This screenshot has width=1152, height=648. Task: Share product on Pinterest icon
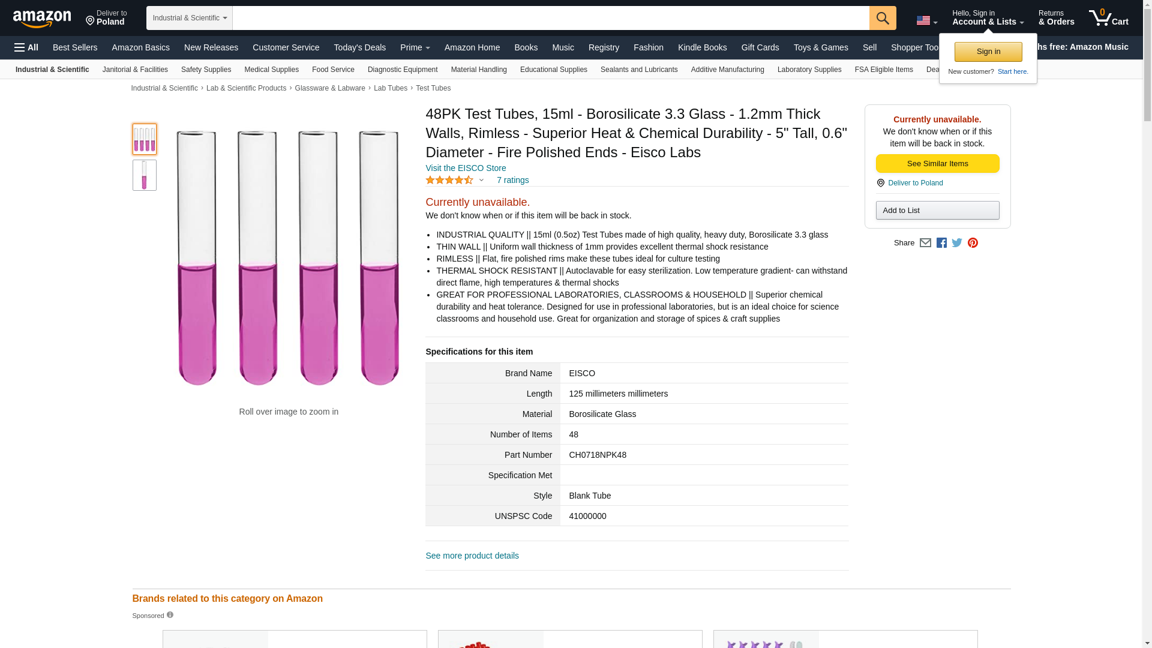973,243
